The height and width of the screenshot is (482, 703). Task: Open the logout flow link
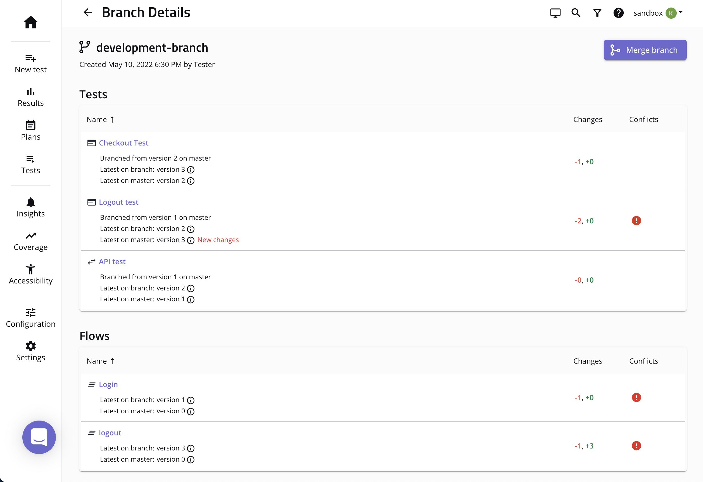pos(110,433)
